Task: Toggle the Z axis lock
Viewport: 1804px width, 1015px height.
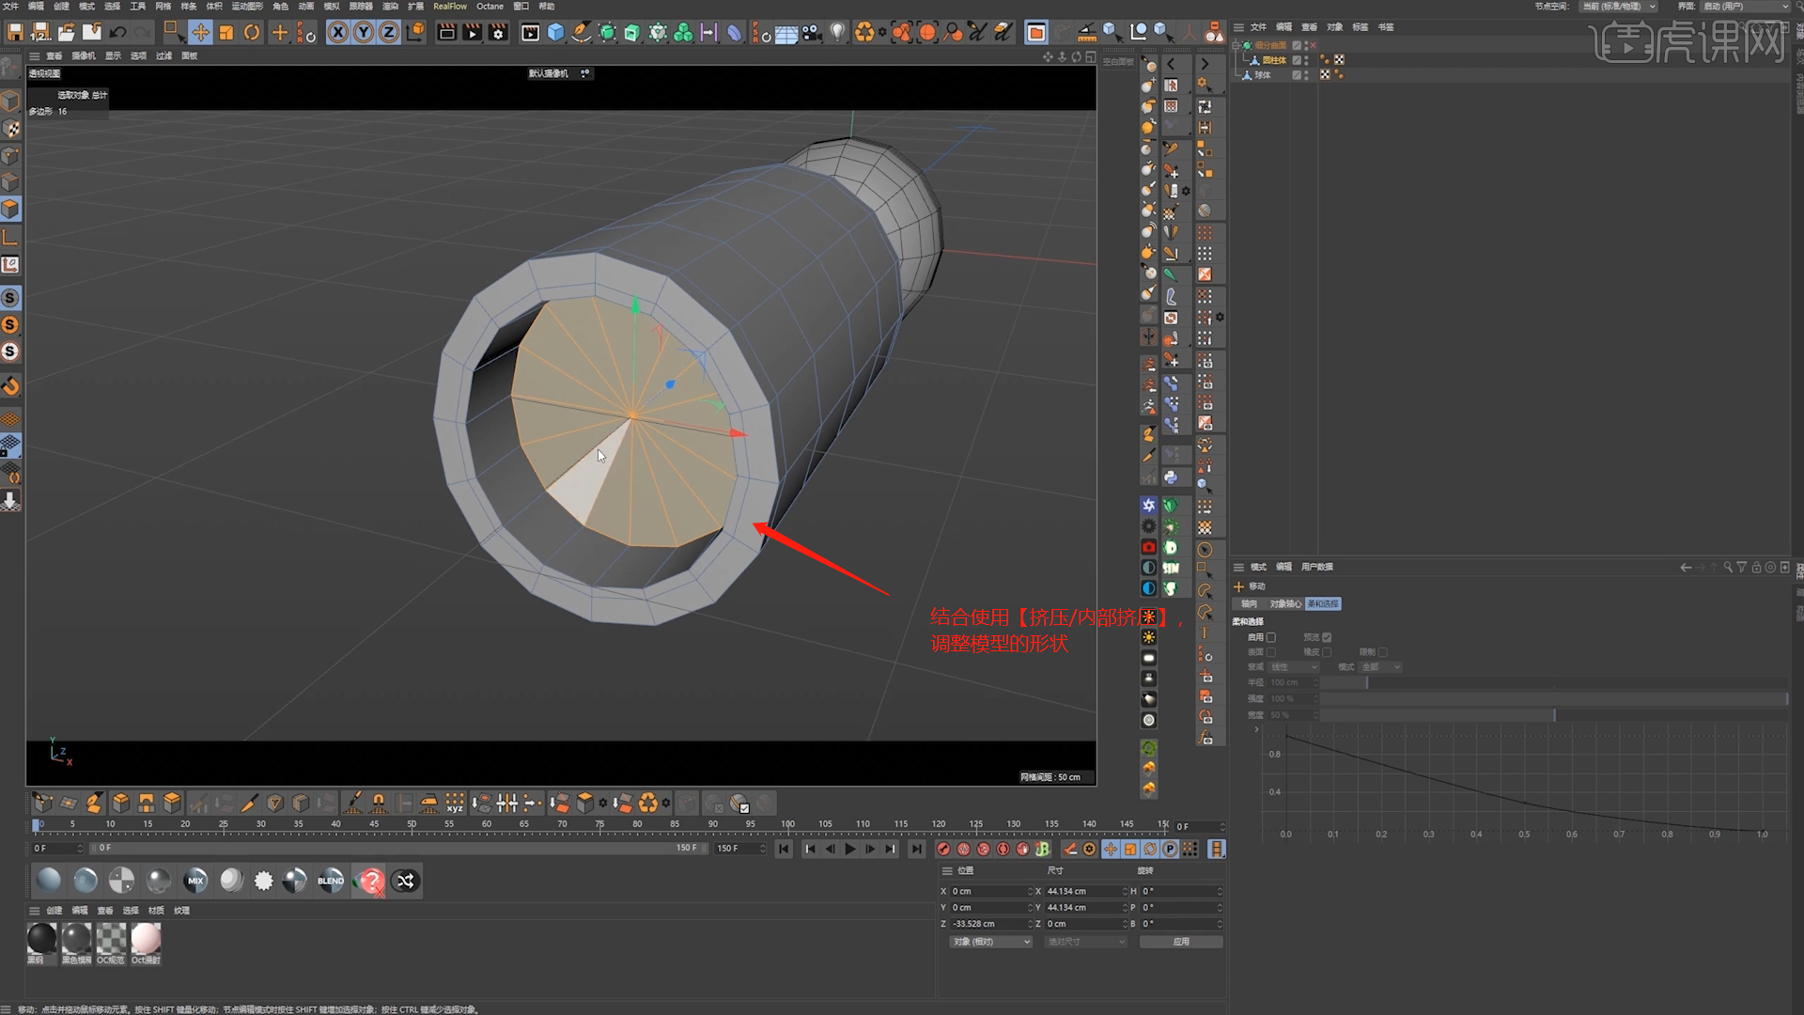Action: (x=389, y=33)
